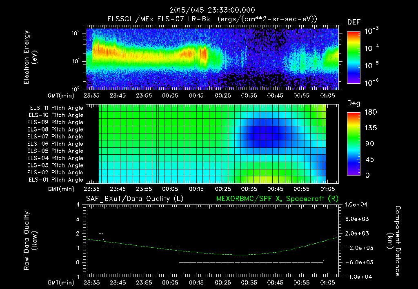Select the ELS-07 Pitch Angle row label
Image resolution: width=418 pixels, height=289 pixels.
point(56,136)
